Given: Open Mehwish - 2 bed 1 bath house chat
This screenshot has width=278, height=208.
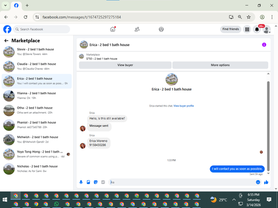Looking at the screenshot, I should (37, 139).
